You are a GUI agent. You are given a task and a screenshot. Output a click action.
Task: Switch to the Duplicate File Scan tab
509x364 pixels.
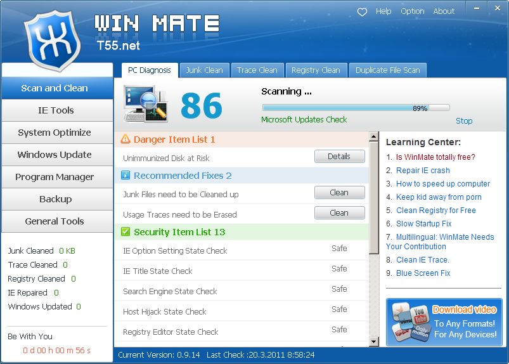click(387, 70)
